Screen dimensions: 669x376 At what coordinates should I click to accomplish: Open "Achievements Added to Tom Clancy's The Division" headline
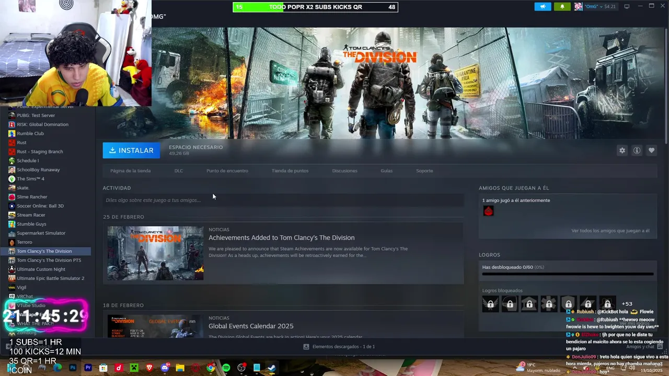pos(281,238)
